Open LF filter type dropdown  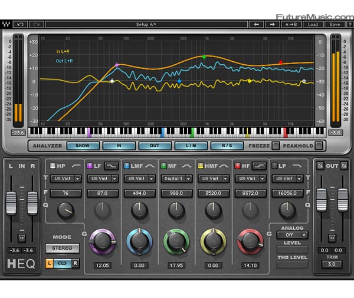click(103, 178)
